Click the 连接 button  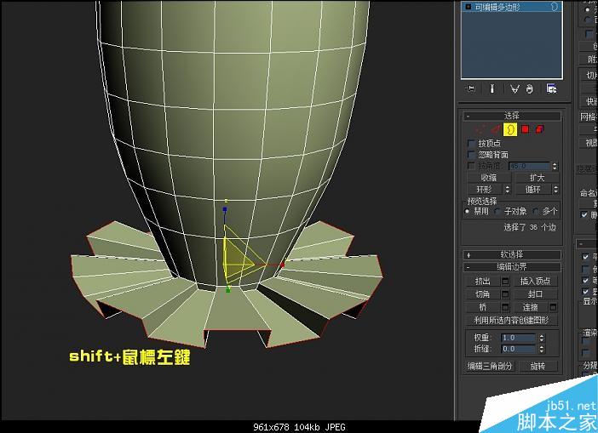click(x=530, y=307)
